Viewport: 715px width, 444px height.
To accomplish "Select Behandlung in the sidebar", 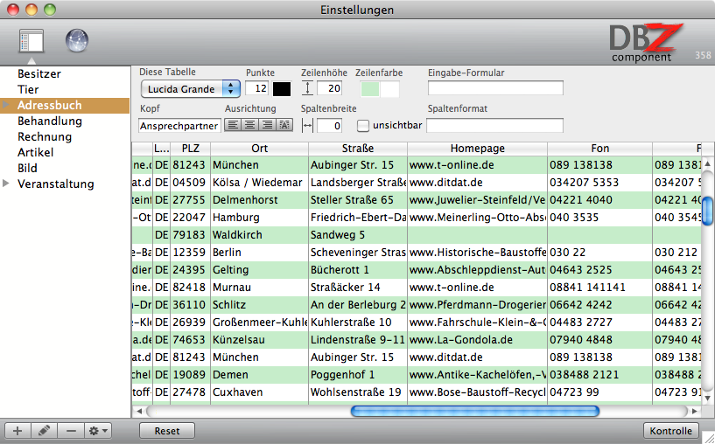I will [x=50, y=121].
